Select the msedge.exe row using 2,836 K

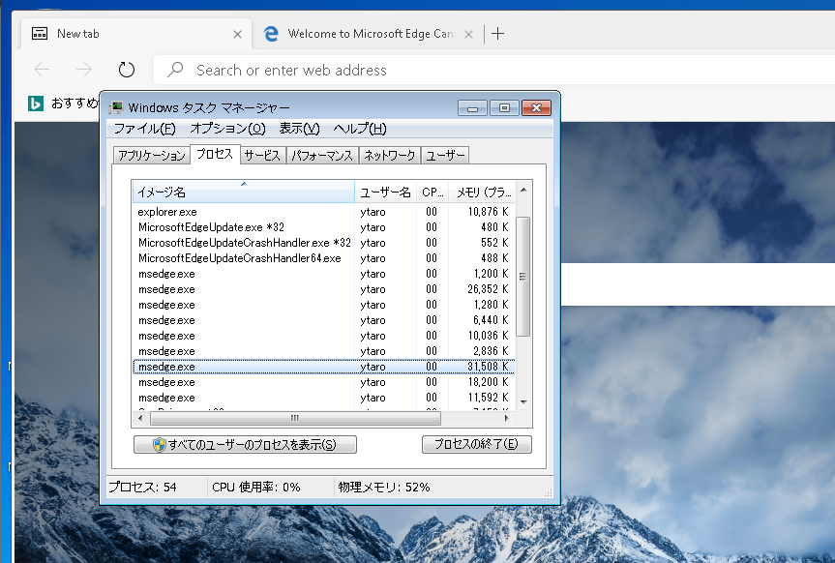tap(323, 350)
